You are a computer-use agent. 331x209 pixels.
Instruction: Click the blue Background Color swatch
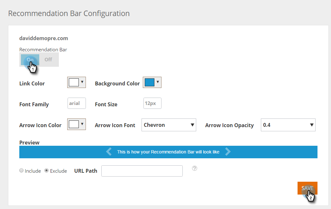(150, 83)
